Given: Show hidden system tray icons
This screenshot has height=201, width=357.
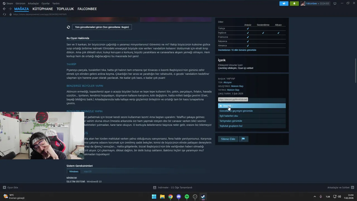Looking at the screenshot, I should 315,197.
